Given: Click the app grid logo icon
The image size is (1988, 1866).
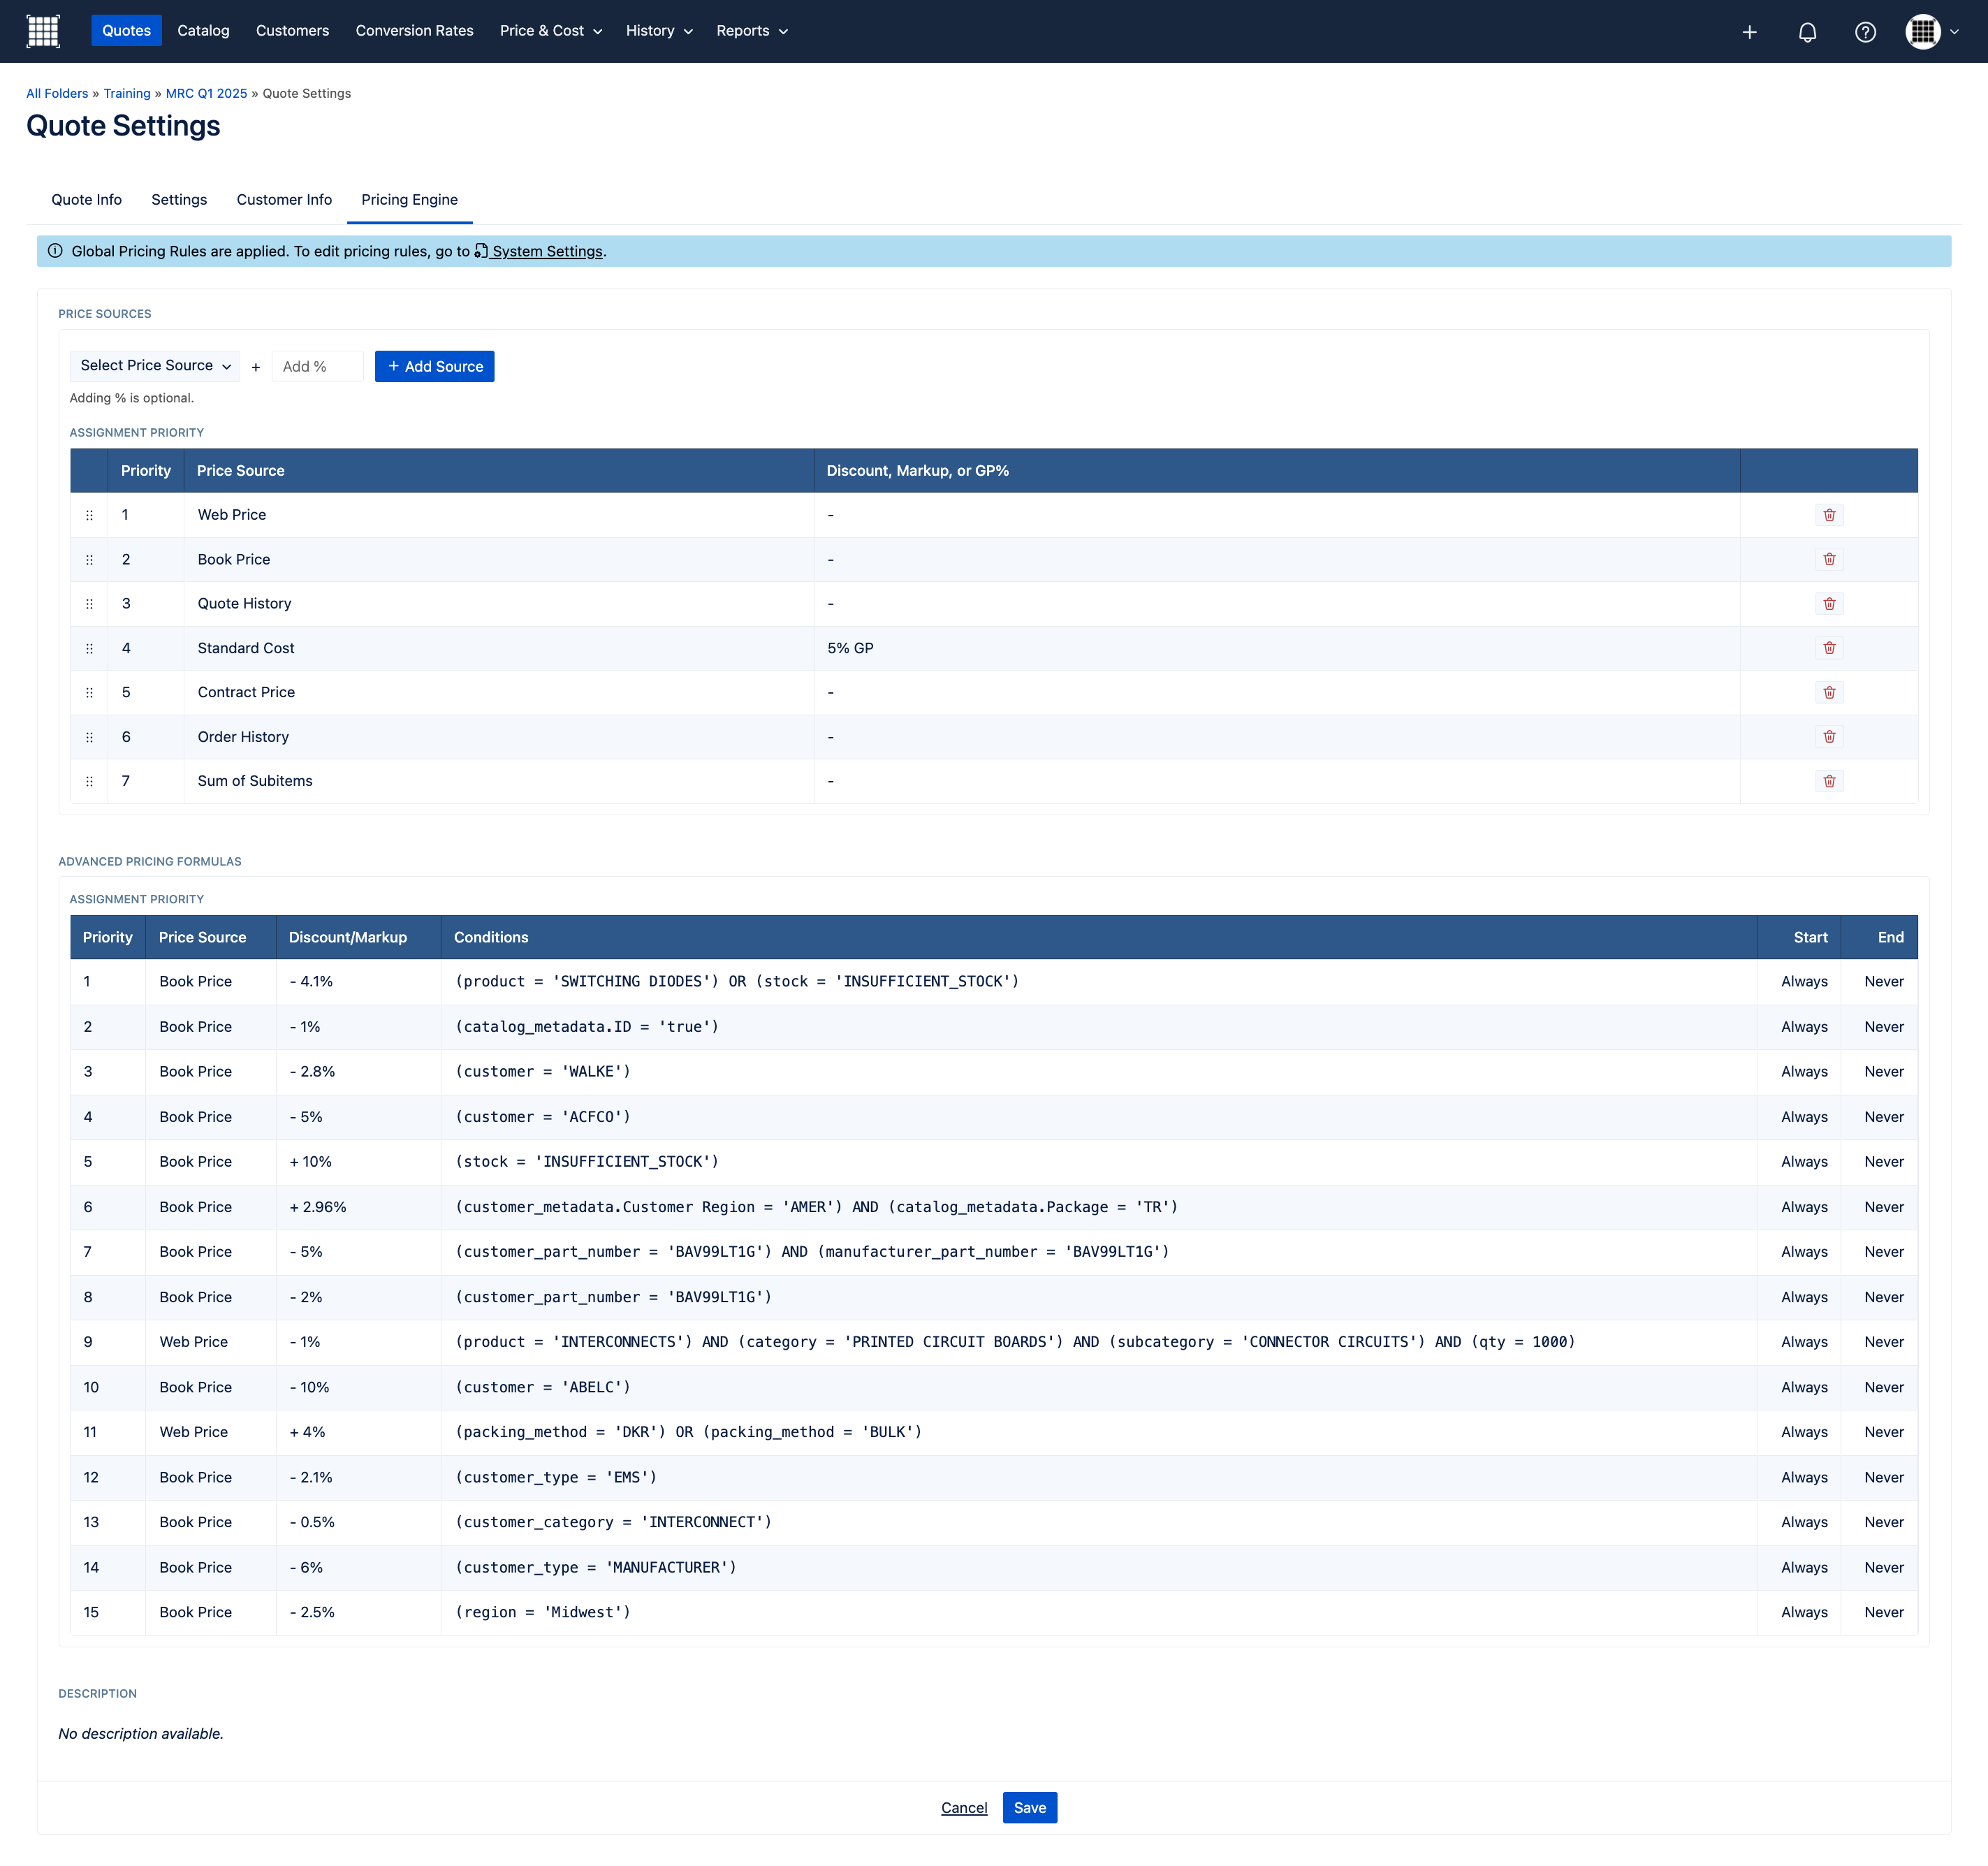Looking at the screenshot, I should pyautogui.click(x=43, y=31).
